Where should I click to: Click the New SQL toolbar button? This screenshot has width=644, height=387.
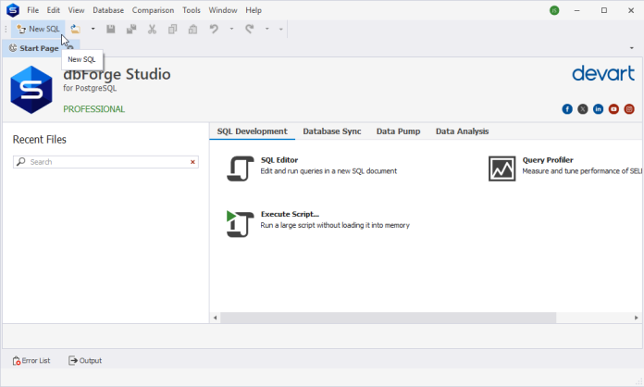click(x=38, y=29)
